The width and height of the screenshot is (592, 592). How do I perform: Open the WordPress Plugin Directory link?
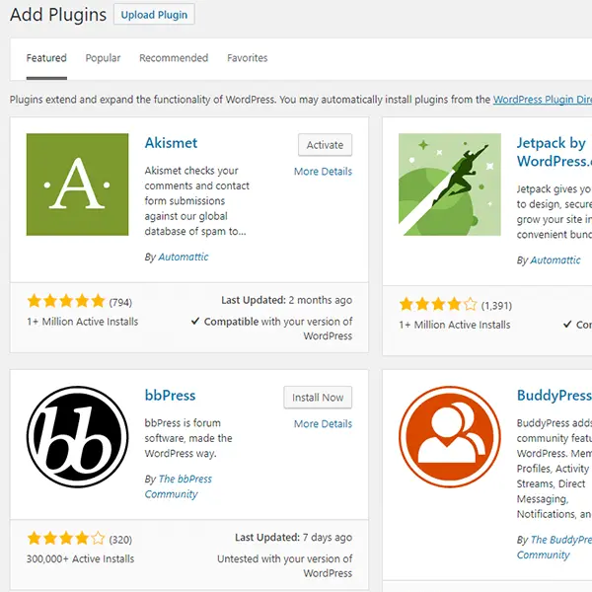pyautogui.click(x=542, y=100)
